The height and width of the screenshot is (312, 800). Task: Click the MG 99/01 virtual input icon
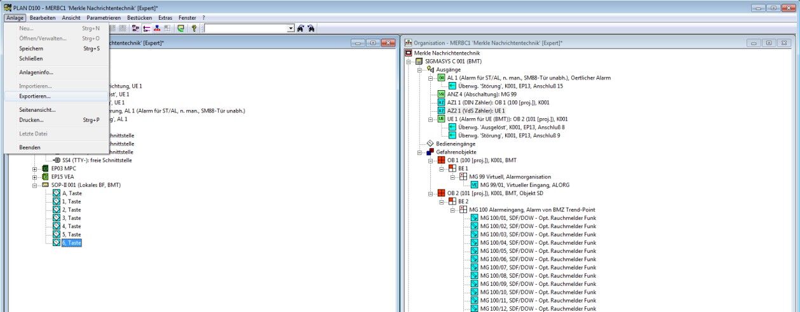[x=475, y=185]
